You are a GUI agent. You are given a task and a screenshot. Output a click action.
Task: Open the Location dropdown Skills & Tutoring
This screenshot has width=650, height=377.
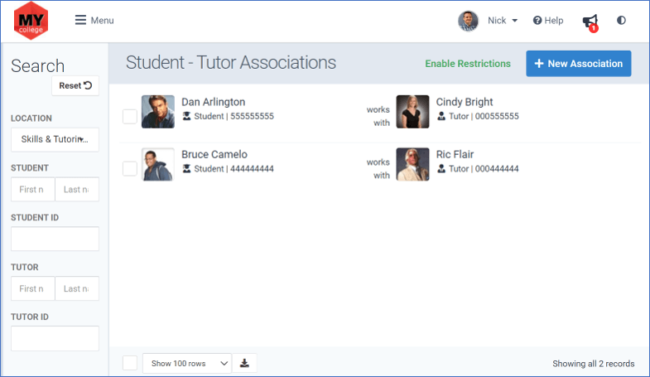(55, 139)
